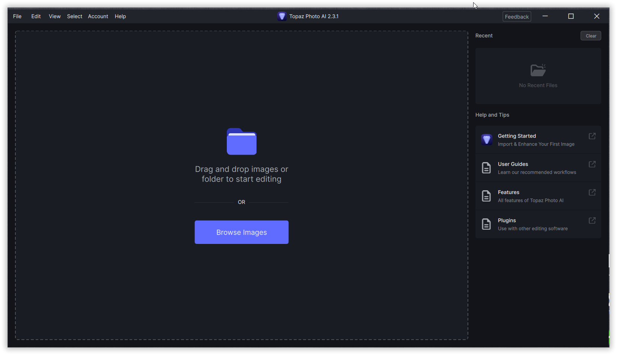
Task: Open the Help menu
Action: tap(120, 16)
